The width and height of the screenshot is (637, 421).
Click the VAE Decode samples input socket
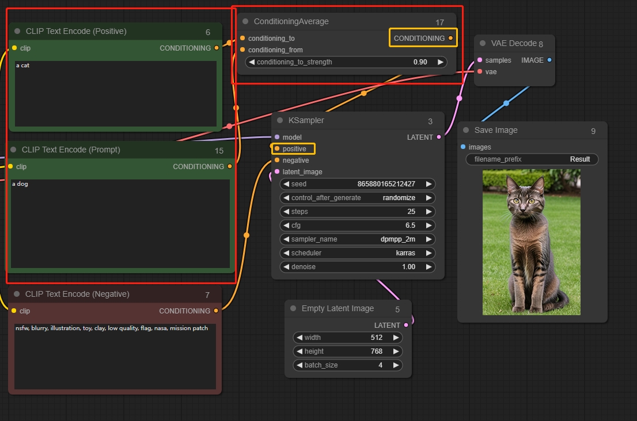(x=480, y=60)
